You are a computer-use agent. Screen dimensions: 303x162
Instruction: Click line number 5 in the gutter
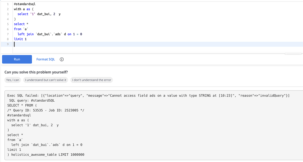[8, 24]
